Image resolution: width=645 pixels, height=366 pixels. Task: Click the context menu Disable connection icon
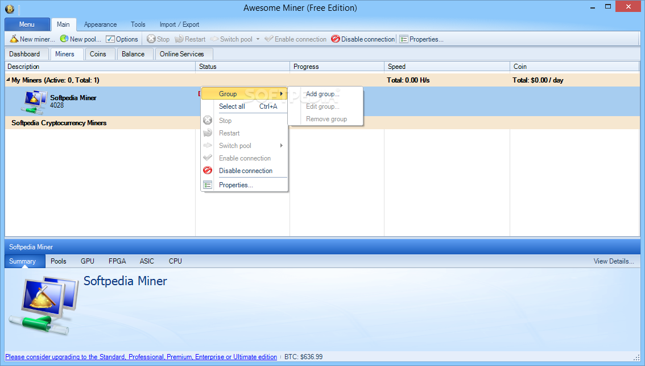click(x=208, y=170)
